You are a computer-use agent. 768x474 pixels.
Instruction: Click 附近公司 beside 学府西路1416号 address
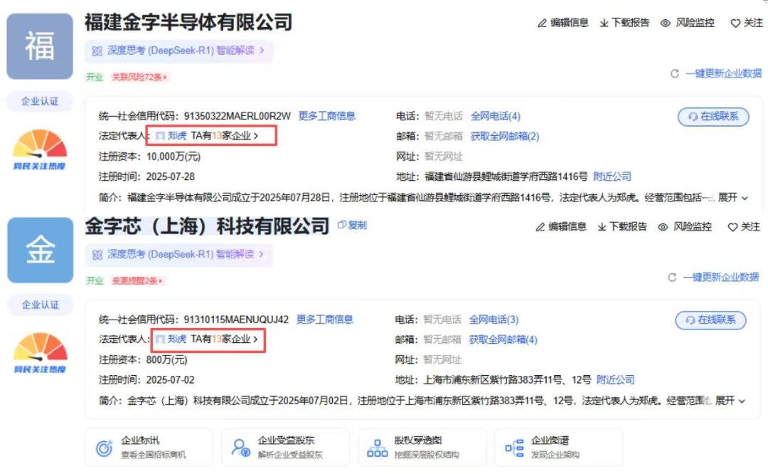tap(612, 177)
